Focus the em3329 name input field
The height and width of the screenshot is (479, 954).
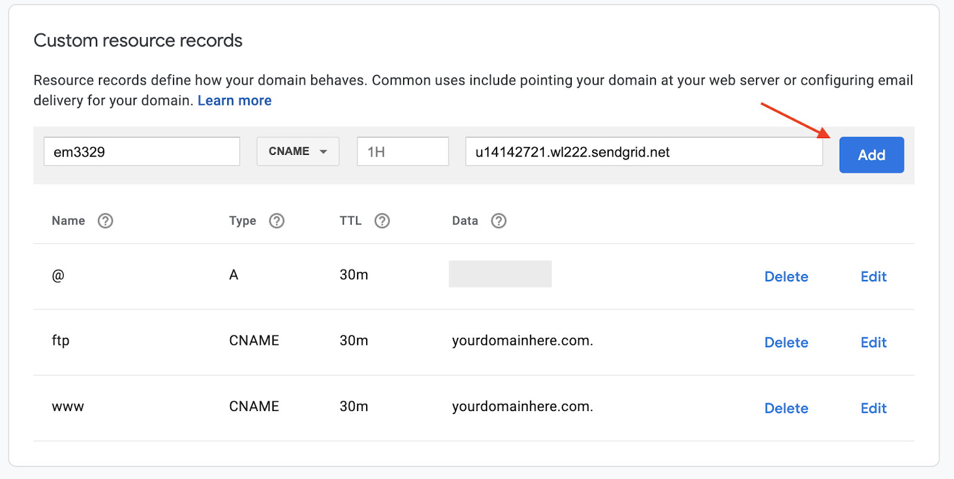(x=142, y=152)
